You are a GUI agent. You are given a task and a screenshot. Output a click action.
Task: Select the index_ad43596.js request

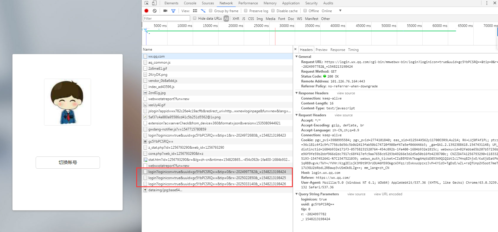point(217,87)
